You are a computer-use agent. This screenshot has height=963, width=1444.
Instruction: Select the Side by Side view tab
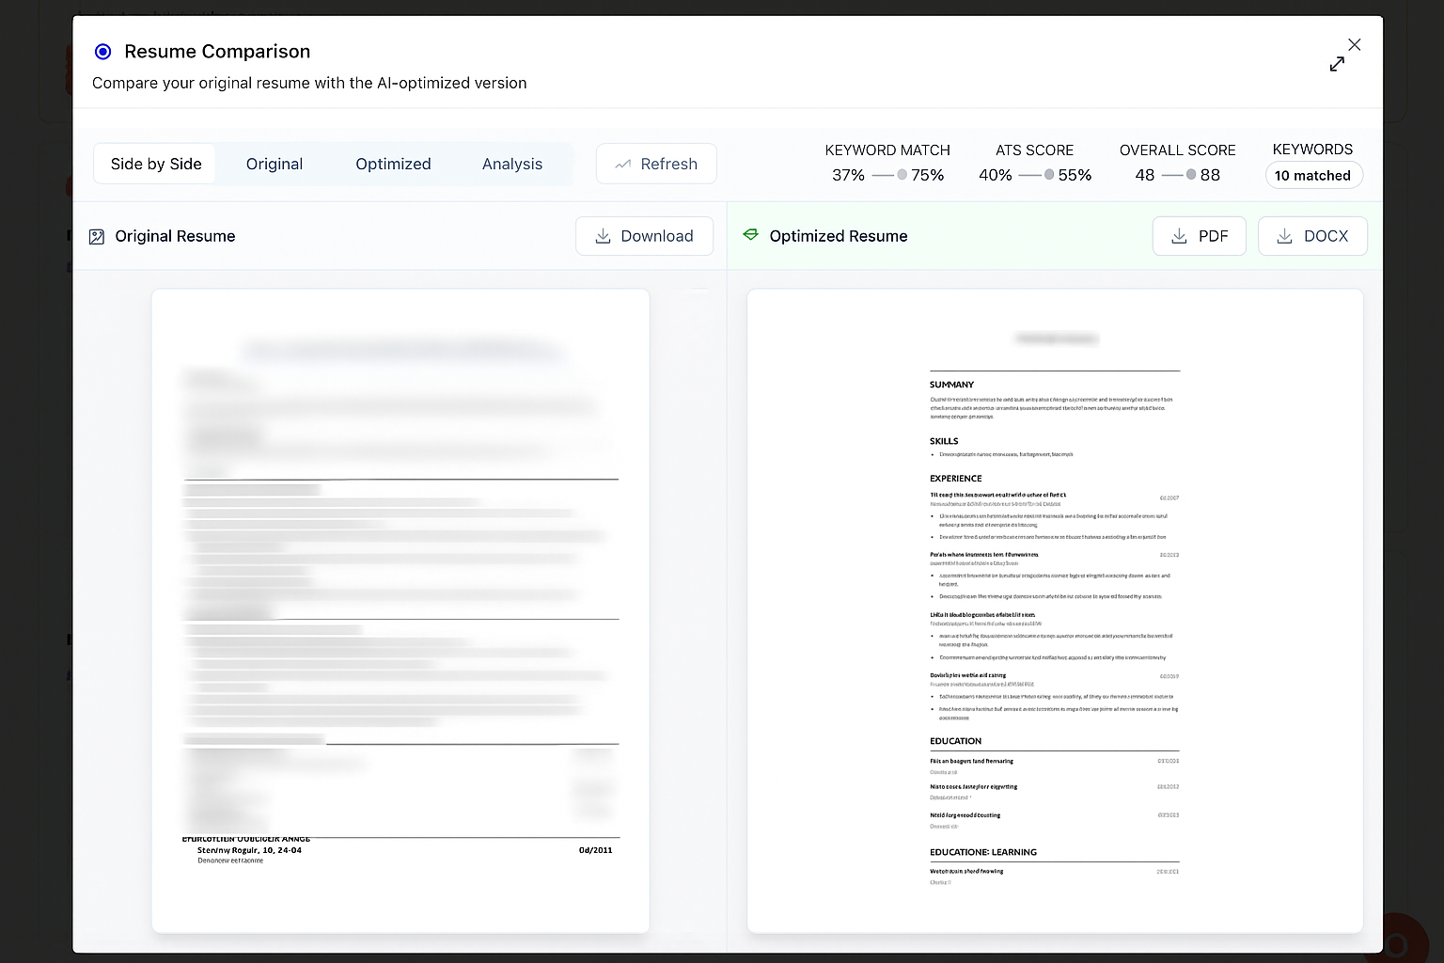[x=155, y=164]
